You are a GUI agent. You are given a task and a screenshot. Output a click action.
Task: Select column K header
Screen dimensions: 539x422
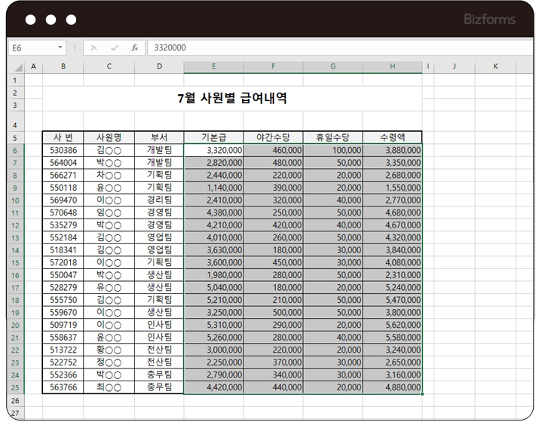tap(495, 67)
